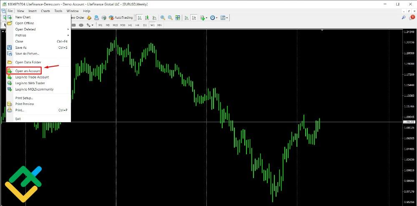The image size is (417, 206).
Task: Open the Indicators list dropdown
Action: pos(204,18)
